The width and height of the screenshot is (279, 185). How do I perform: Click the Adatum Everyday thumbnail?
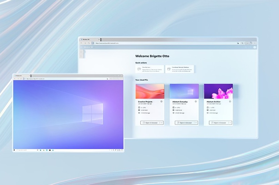(x=184, y=91)
